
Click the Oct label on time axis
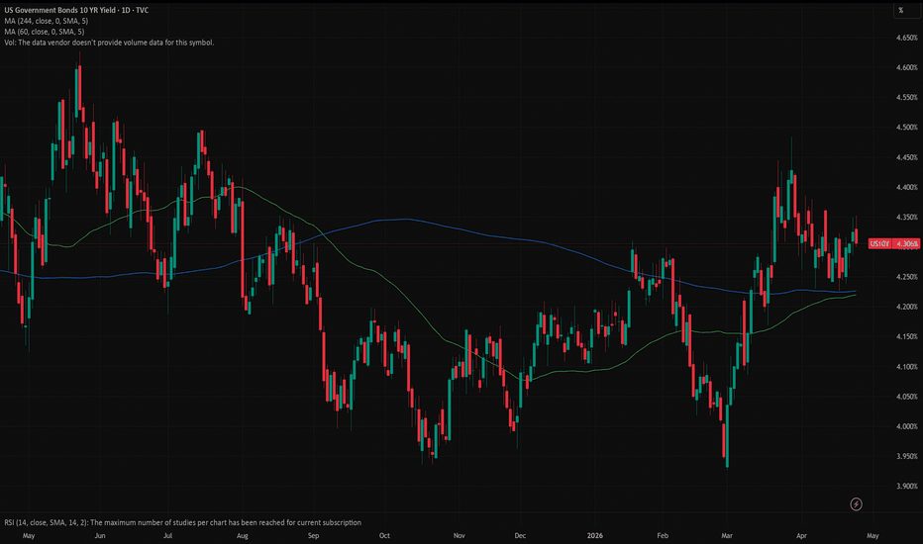pyautogui.click(x=384, y=536)
